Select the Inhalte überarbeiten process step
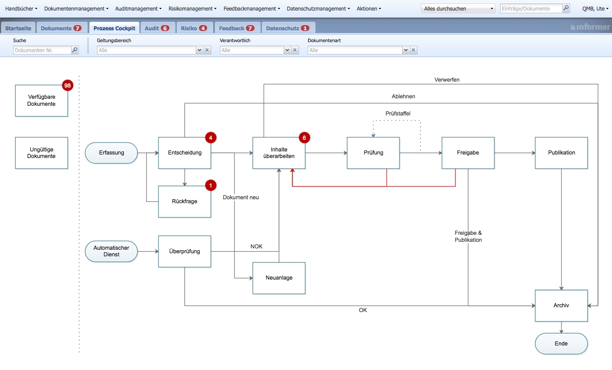 tap(279, 153)
